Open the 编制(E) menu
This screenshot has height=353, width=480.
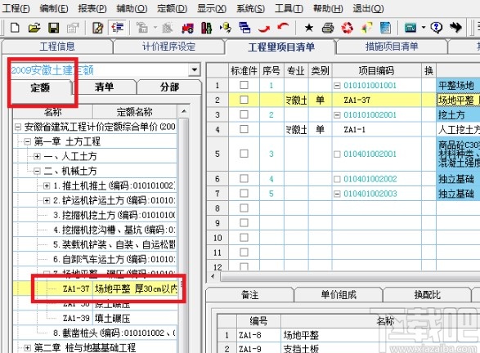click(54, 8)
